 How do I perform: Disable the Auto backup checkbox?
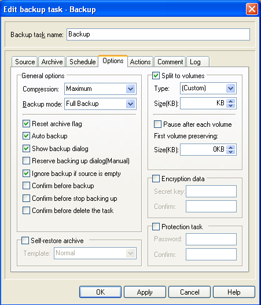pos(26,136)
